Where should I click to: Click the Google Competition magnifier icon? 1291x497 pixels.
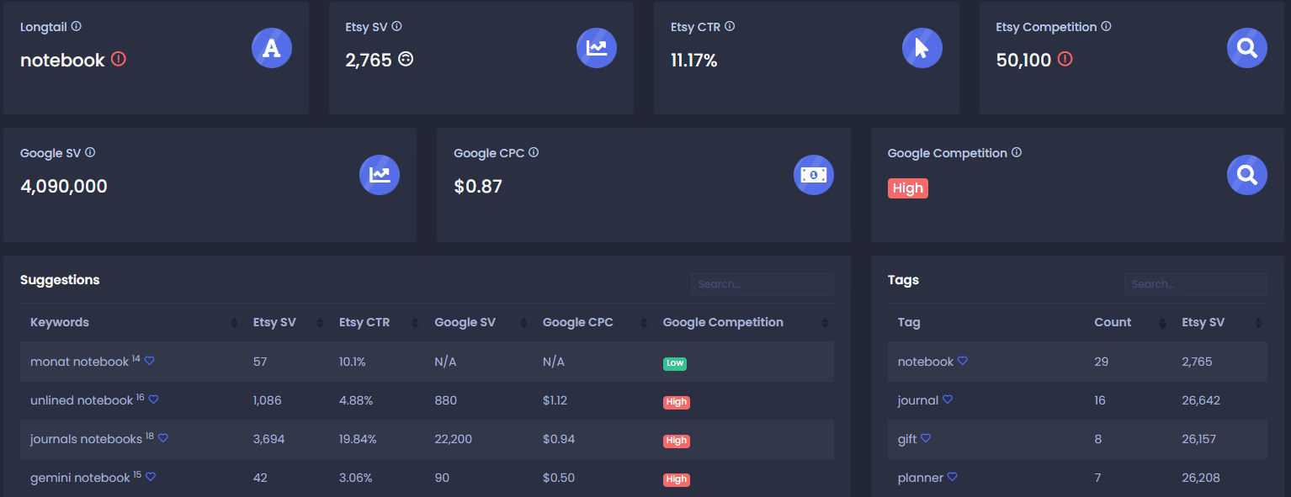click(x=1247, y=175)
